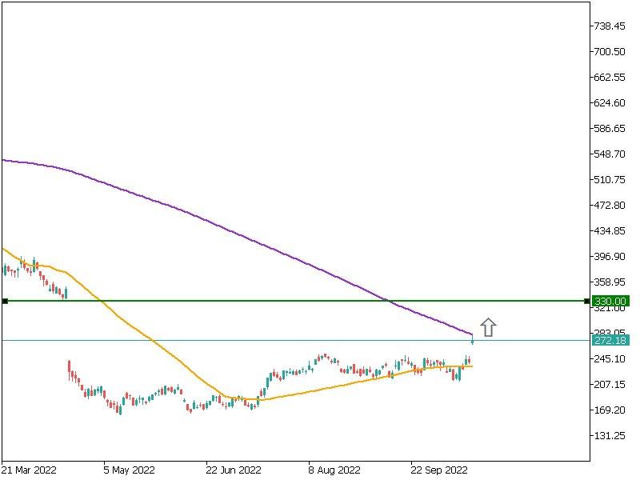Click the 738.45 price axis label
This screenshot has width=640, height=480.
(610, 26)
